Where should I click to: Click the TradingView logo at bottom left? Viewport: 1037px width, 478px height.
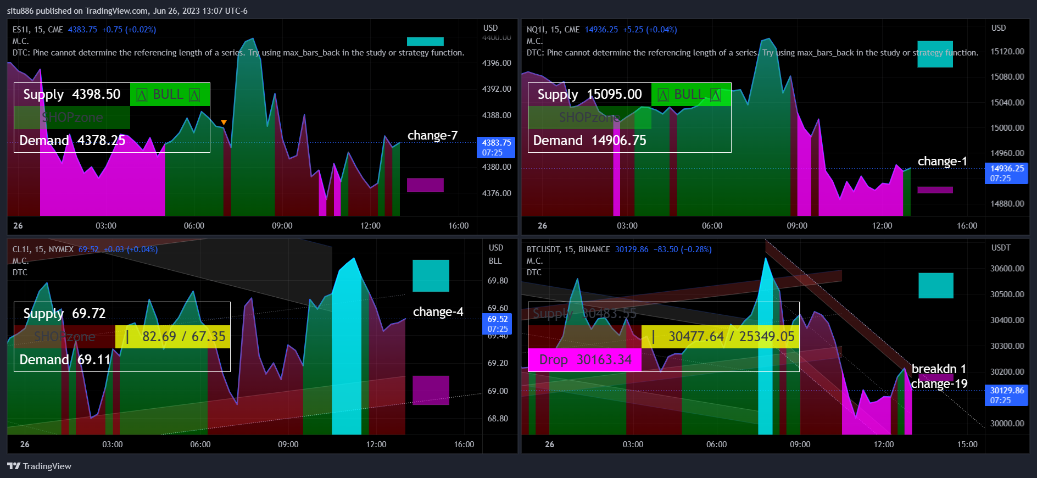coord(39,466)
